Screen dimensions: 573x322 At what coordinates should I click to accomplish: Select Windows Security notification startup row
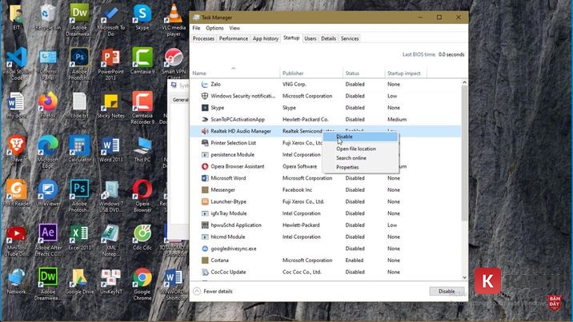325,96
